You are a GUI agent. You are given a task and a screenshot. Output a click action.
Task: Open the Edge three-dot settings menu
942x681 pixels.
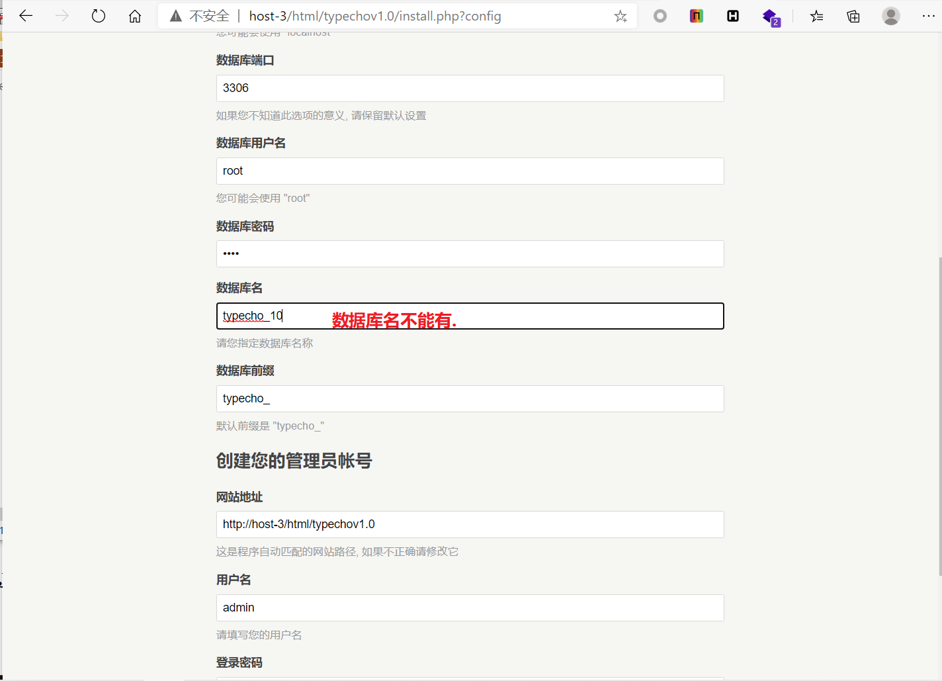pyautogui.click(x=929, y=15)
